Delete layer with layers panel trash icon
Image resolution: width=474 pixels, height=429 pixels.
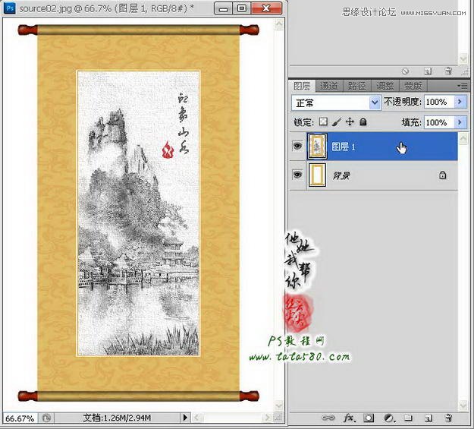(449, 418)
